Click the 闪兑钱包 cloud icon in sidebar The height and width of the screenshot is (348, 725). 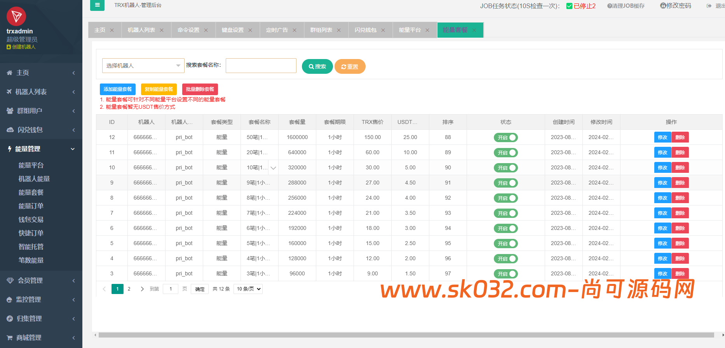coord(10,130)
